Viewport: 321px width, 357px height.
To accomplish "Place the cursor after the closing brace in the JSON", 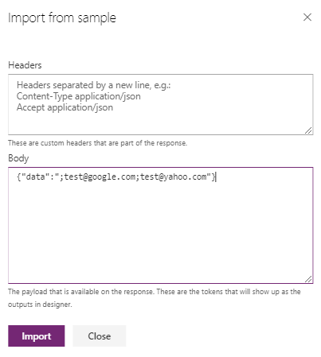I will click(x=216, y=177).
